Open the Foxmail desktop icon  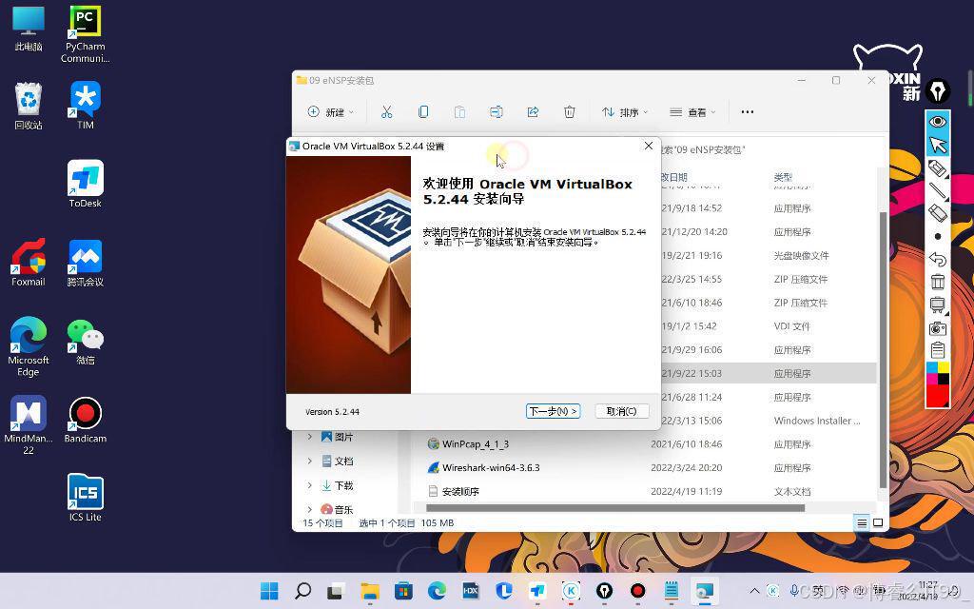pos(28,263)
